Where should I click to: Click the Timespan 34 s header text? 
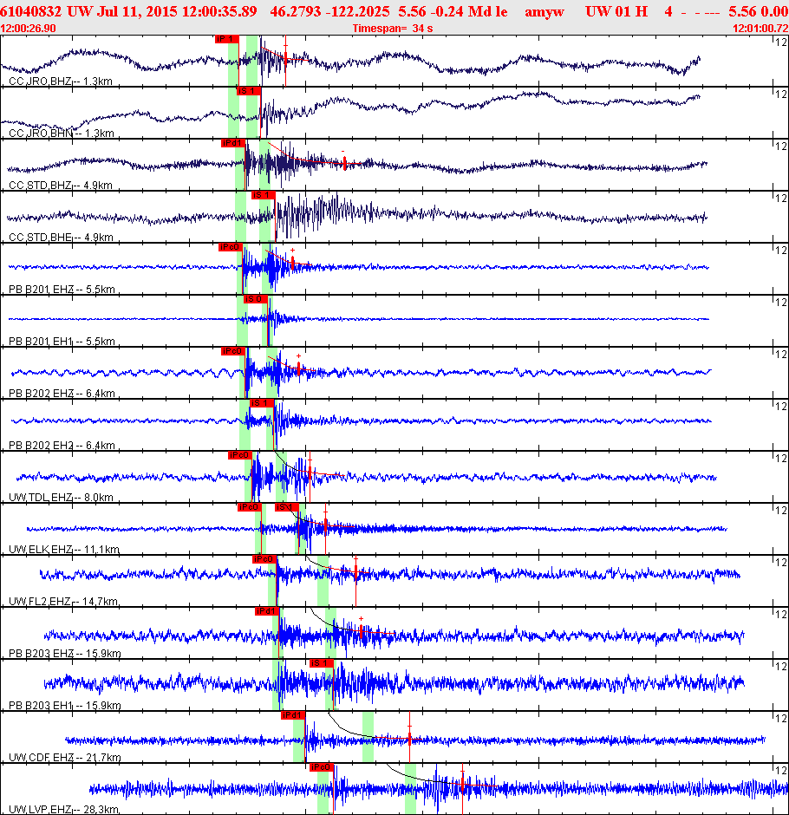coord(393,28)
